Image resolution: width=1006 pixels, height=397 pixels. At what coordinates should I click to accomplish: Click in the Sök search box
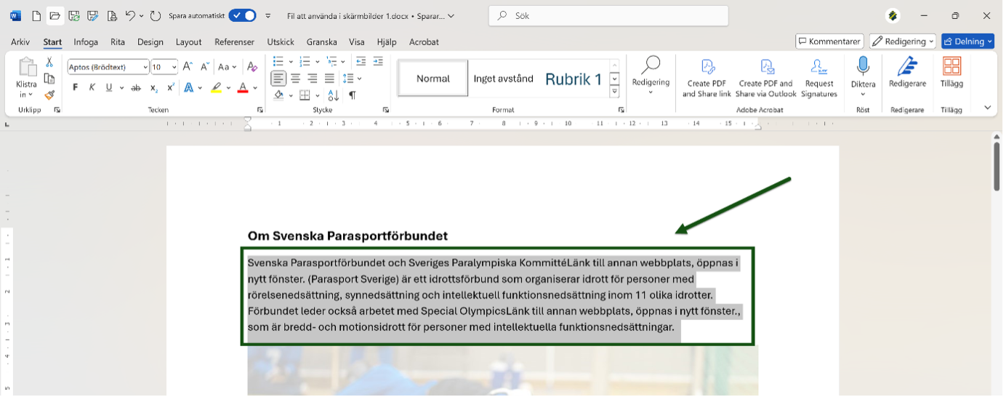pyautogui.click(x=608, y=15)
